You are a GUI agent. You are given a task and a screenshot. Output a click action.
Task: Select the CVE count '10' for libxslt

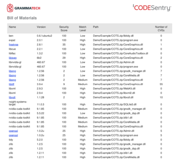pyautogui.click(x=161, y=97)
